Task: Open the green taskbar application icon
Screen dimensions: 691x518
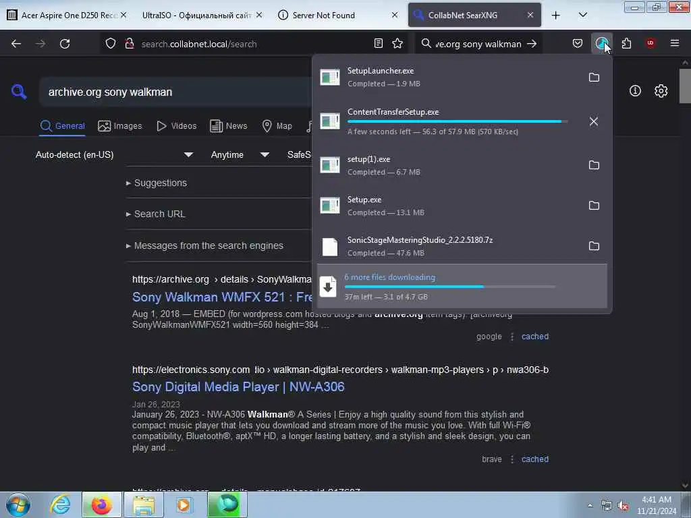Action: (227, 505)
